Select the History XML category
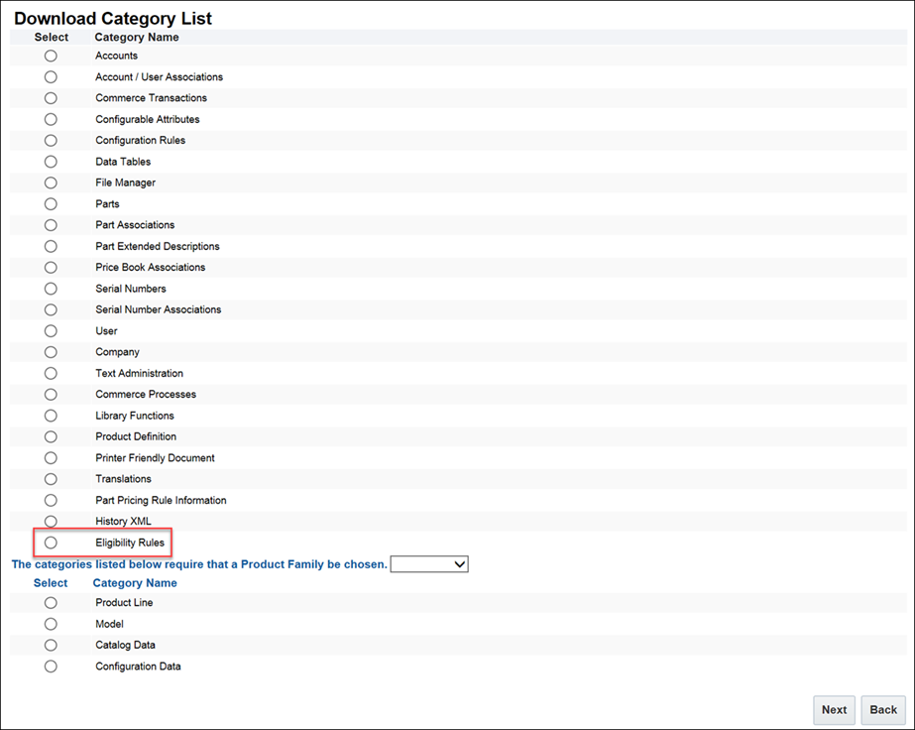 pos(51,521)
